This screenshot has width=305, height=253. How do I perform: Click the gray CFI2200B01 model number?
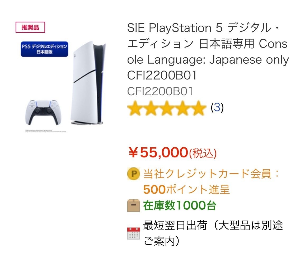click(x=160, y=91)
